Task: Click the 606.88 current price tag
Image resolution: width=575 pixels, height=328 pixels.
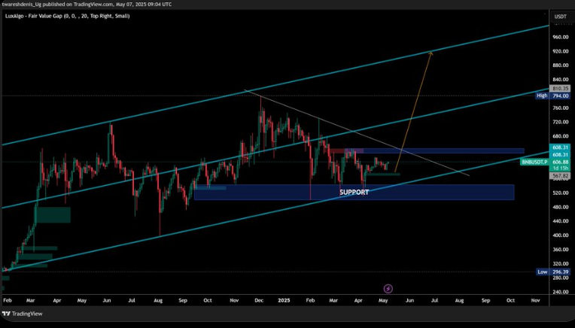Action: pos(560,162)
